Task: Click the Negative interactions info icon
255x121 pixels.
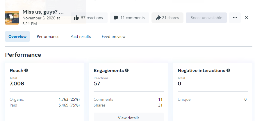Action: click(x=228, y=70)
